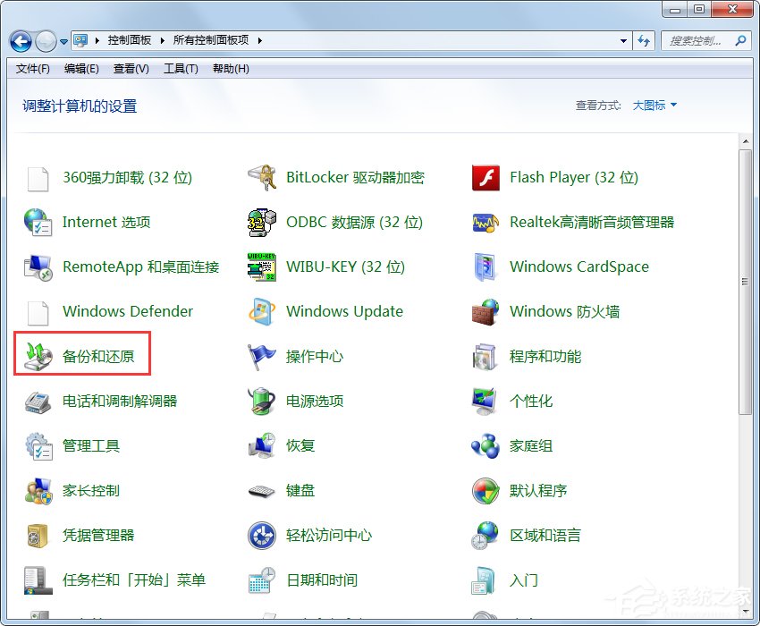760x626 pixels.
Task: Click the vertical scrollbar thumb
Action: 746,282
